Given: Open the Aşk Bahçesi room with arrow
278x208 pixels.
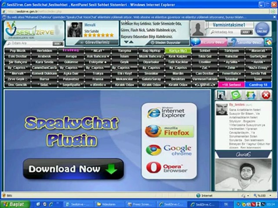Looking at the screenshot, I should [x=98, y=56].
